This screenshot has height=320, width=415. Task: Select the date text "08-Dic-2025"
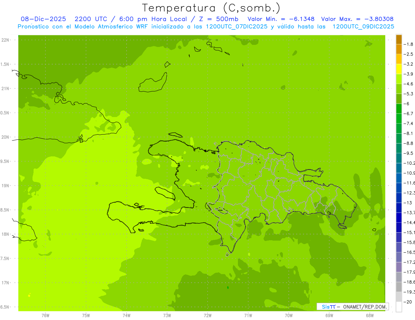coord(44,19)
